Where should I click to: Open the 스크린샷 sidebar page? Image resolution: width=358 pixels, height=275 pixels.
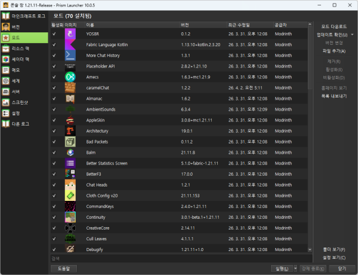click(24, 102)
